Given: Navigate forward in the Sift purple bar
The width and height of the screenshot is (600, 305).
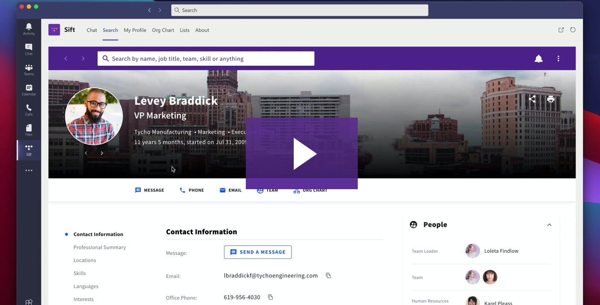Looking at the screenshot, I should (x=83, y=59).
